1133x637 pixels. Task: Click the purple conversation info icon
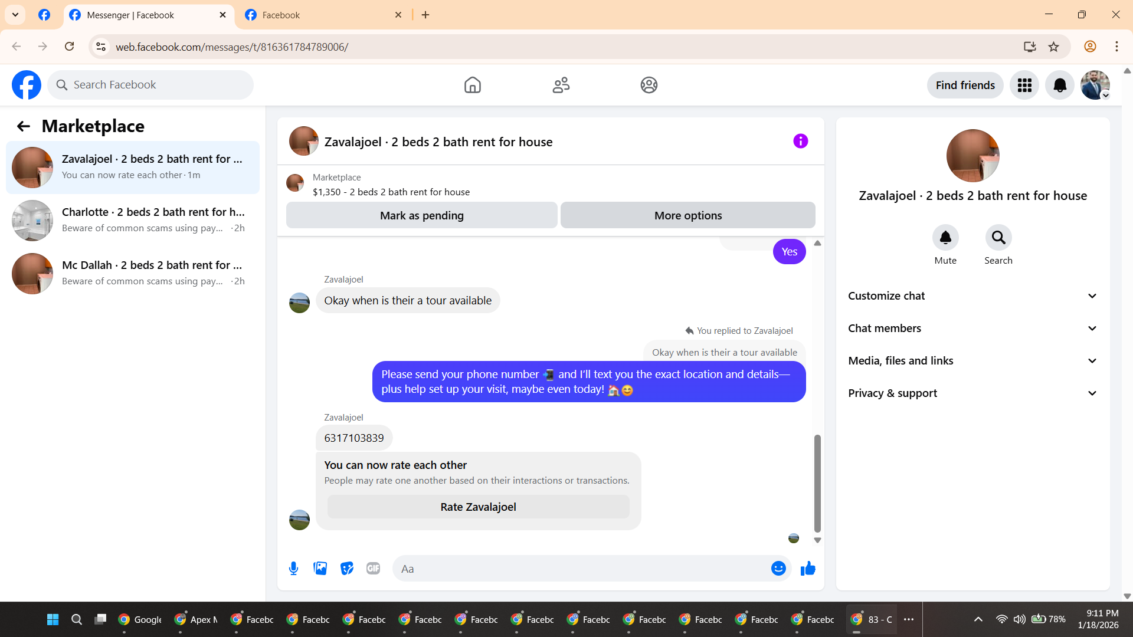point(800,141)
